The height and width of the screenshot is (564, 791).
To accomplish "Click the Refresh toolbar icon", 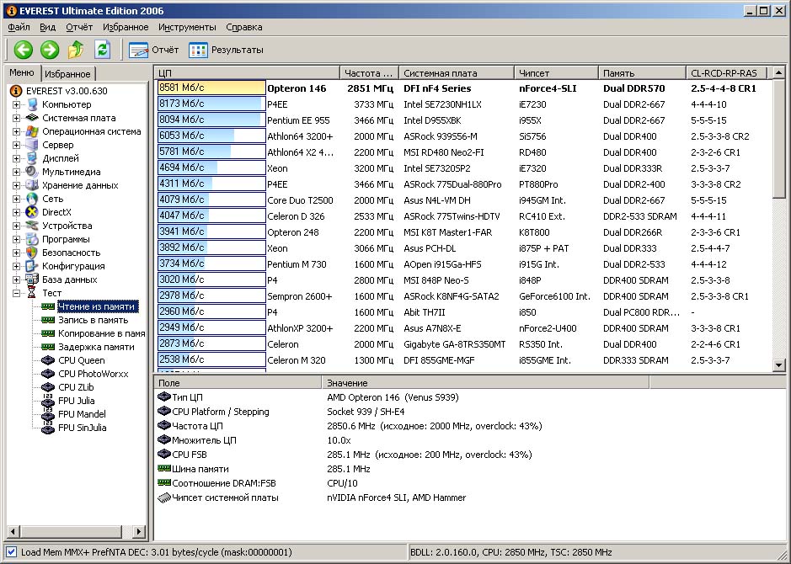I will tap(102, 50).
